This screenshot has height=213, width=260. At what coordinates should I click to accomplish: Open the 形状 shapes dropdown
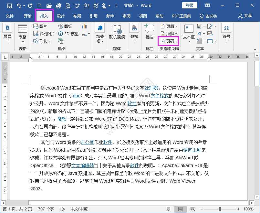pos(49,41)
